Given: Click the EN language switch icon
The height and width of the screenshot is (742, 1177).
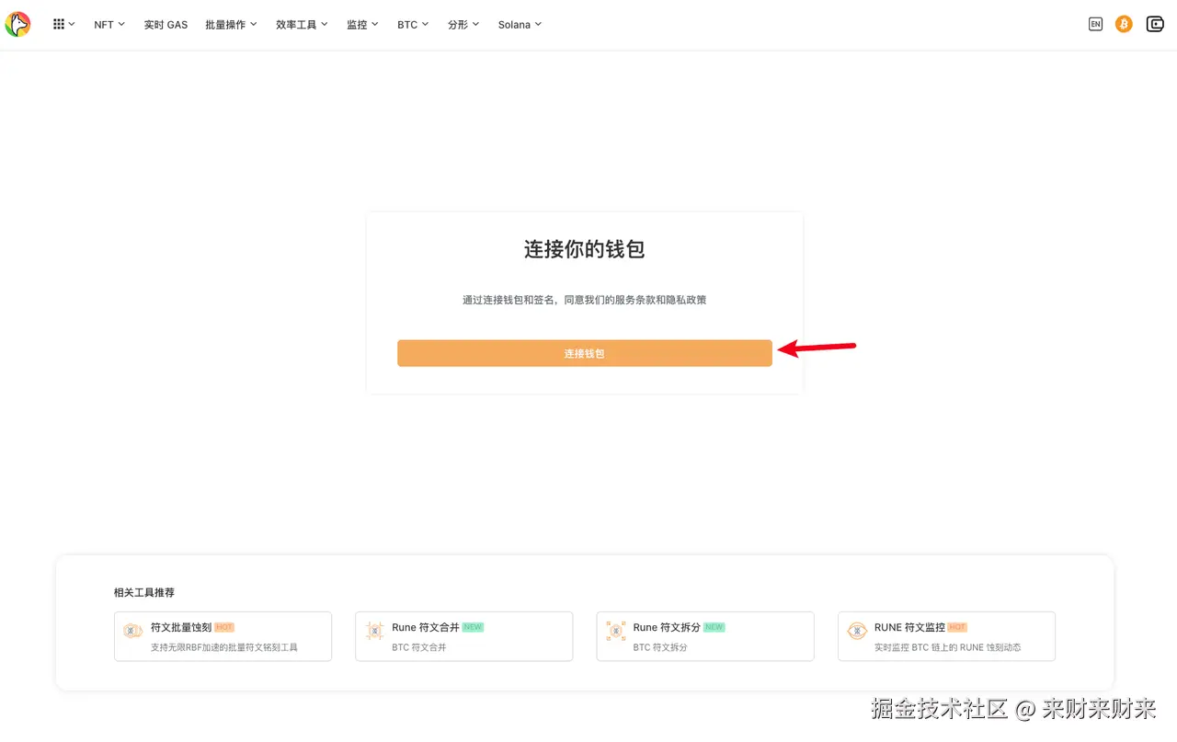Looking at the screenshot, I should [x=1095, y=24].
